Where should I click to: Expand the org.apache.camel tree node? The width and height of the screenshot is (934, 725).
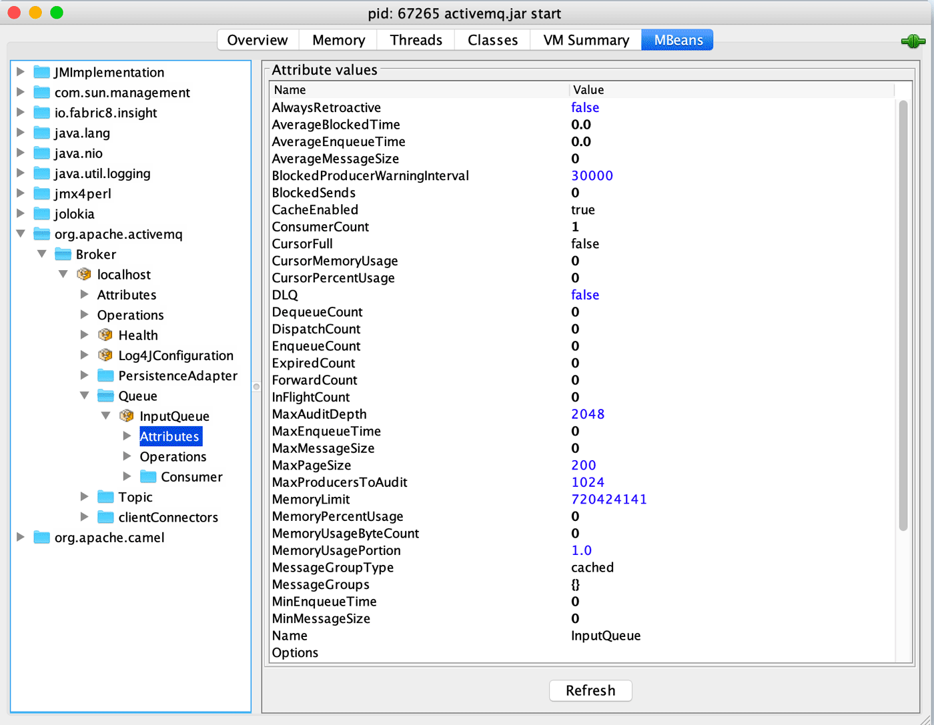21,538
